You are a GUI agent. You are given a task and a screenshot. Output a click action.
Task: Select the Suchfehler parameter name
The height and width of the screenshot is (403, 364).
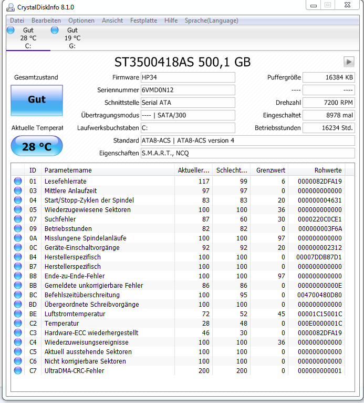60,219
